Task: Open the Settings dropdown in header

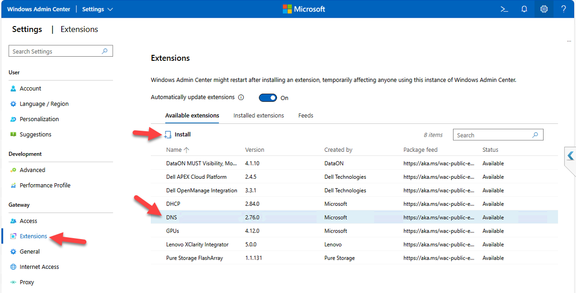Action: (97, 9)
